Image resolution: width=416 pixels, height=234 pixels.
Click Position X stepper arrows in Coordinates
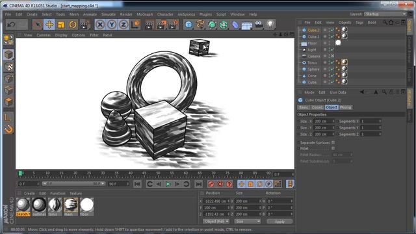229,201
